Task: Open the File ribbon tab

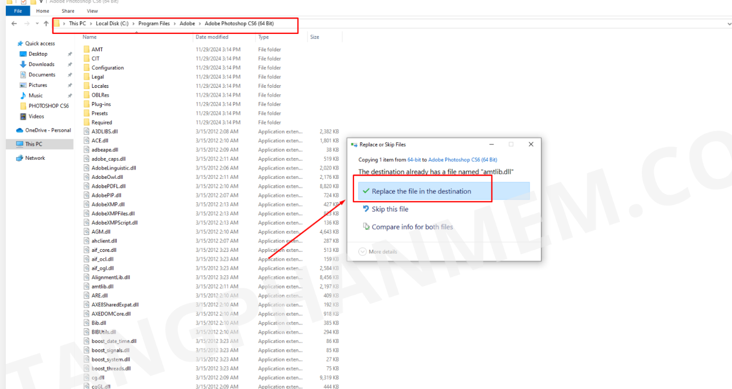Action: pos(17,11)
